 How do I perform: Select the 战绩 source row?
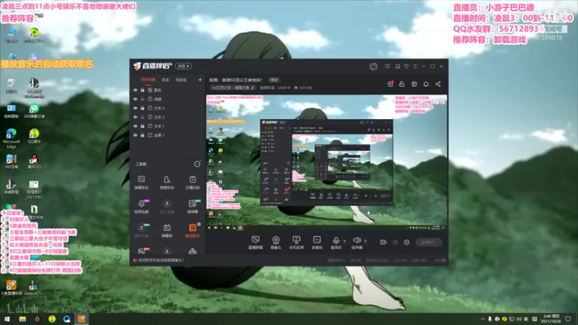point(167,99)
